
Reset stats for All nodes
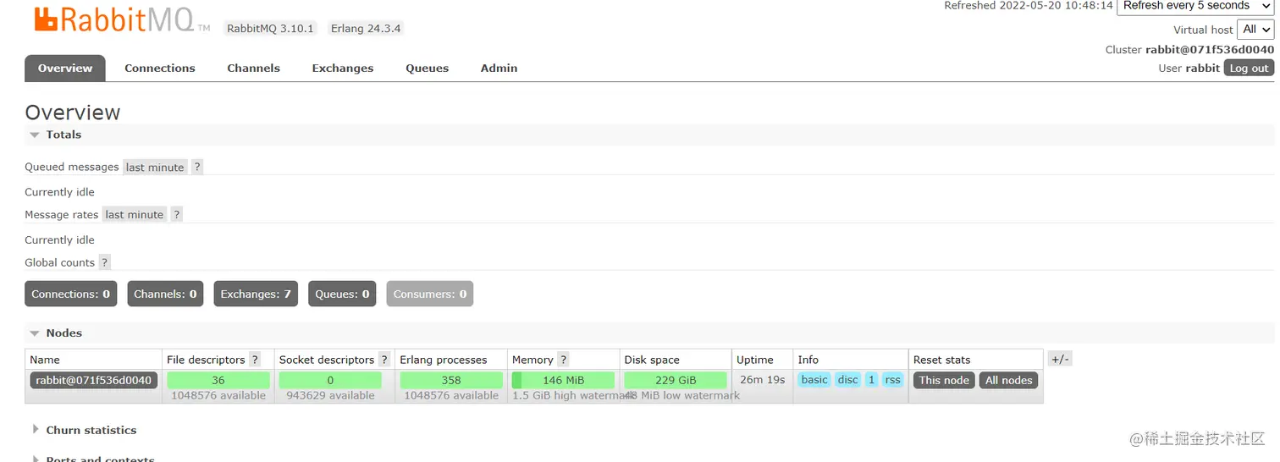pyautogui.click(x=1009, y=380)
